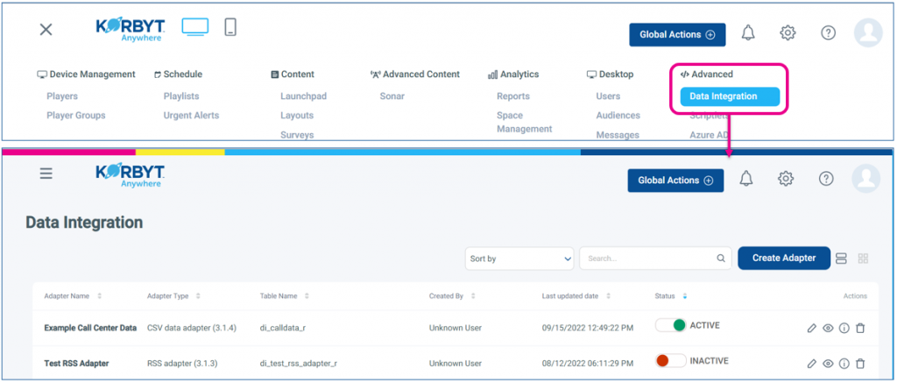Screen dimensions: 897x383
Task: Sort by Adapter Name column arrows
Action: (99, 296)
